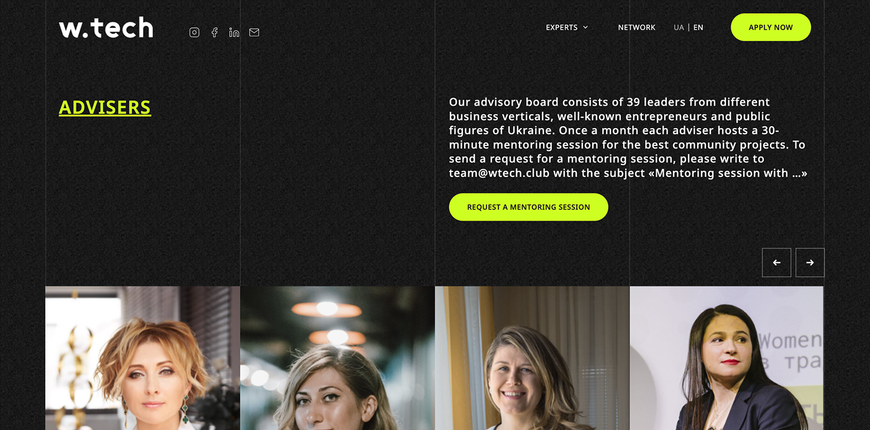
Task: Expand the Experts dropdown chevron
Action: (x=585, y=27)
